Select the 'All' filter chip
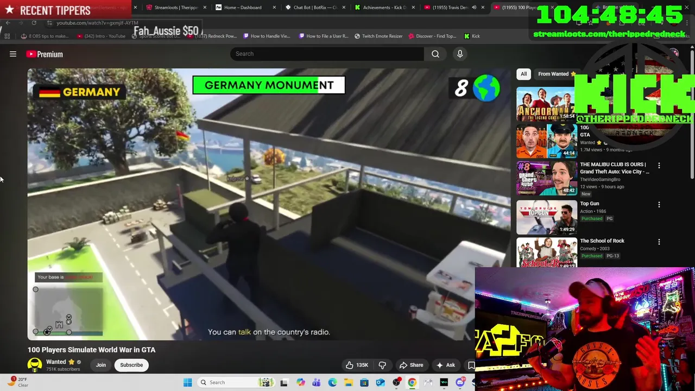Viewport: 695px width, 391px height. point(523,74)
